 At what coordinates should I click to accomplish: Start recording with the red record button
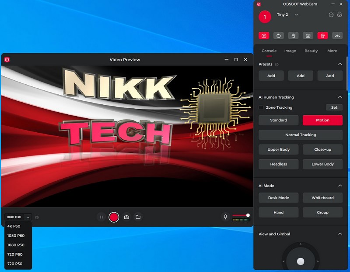click(114, 217)
